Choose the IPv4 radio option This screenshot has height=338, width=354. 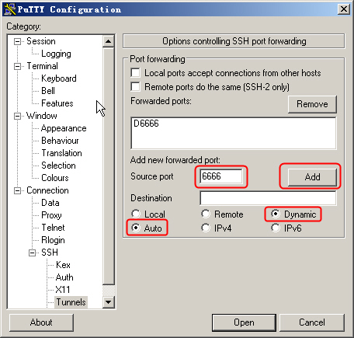(x=206, y=228)
